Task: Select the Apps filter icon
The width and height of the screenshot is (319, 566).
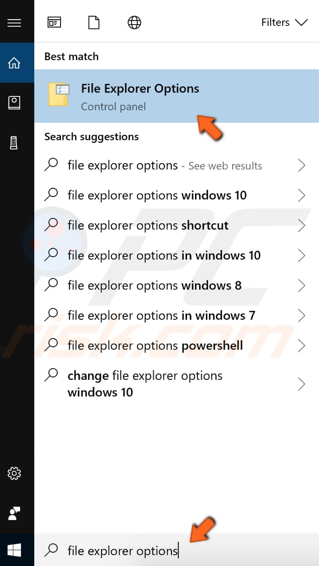Action: pos(54,22)
